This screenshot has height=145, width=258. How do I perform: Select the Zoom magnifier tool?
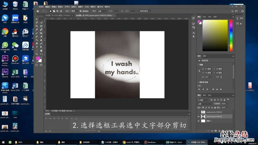37,54
